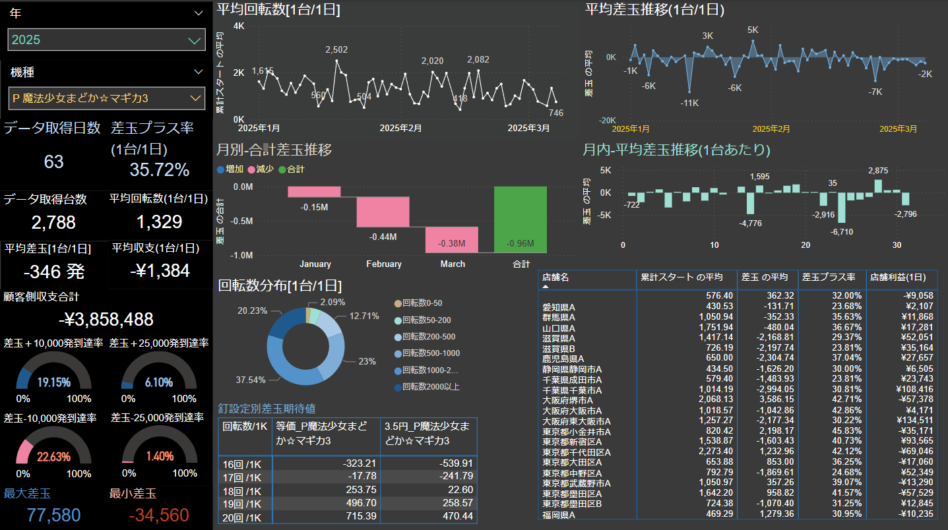Select the 回転数0-50 legend dot
This screenshot has width=948, height=530.
pos(396,303)
